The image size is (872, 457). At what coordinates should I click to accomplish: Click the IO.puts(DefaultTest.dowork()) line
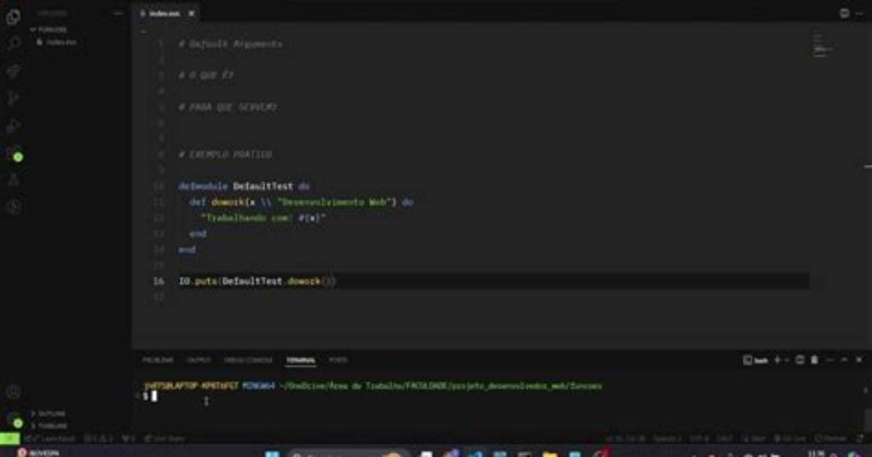point(257,282)
